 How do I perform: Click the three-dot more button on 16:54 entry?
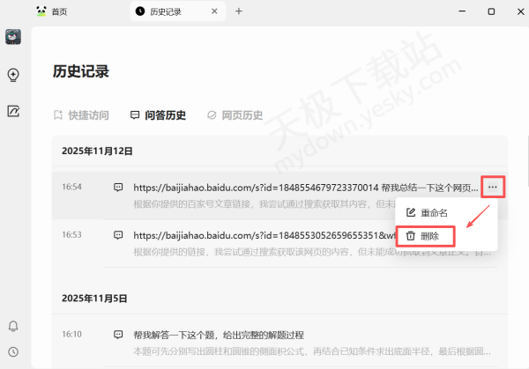492,187
